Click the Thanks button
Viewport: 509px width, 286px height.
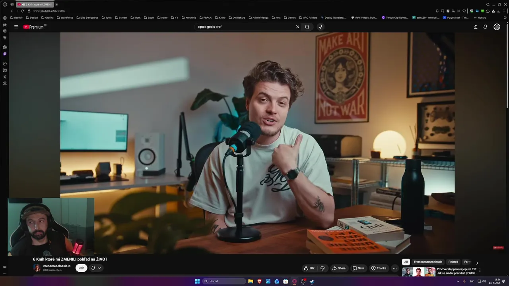point(379,268)
